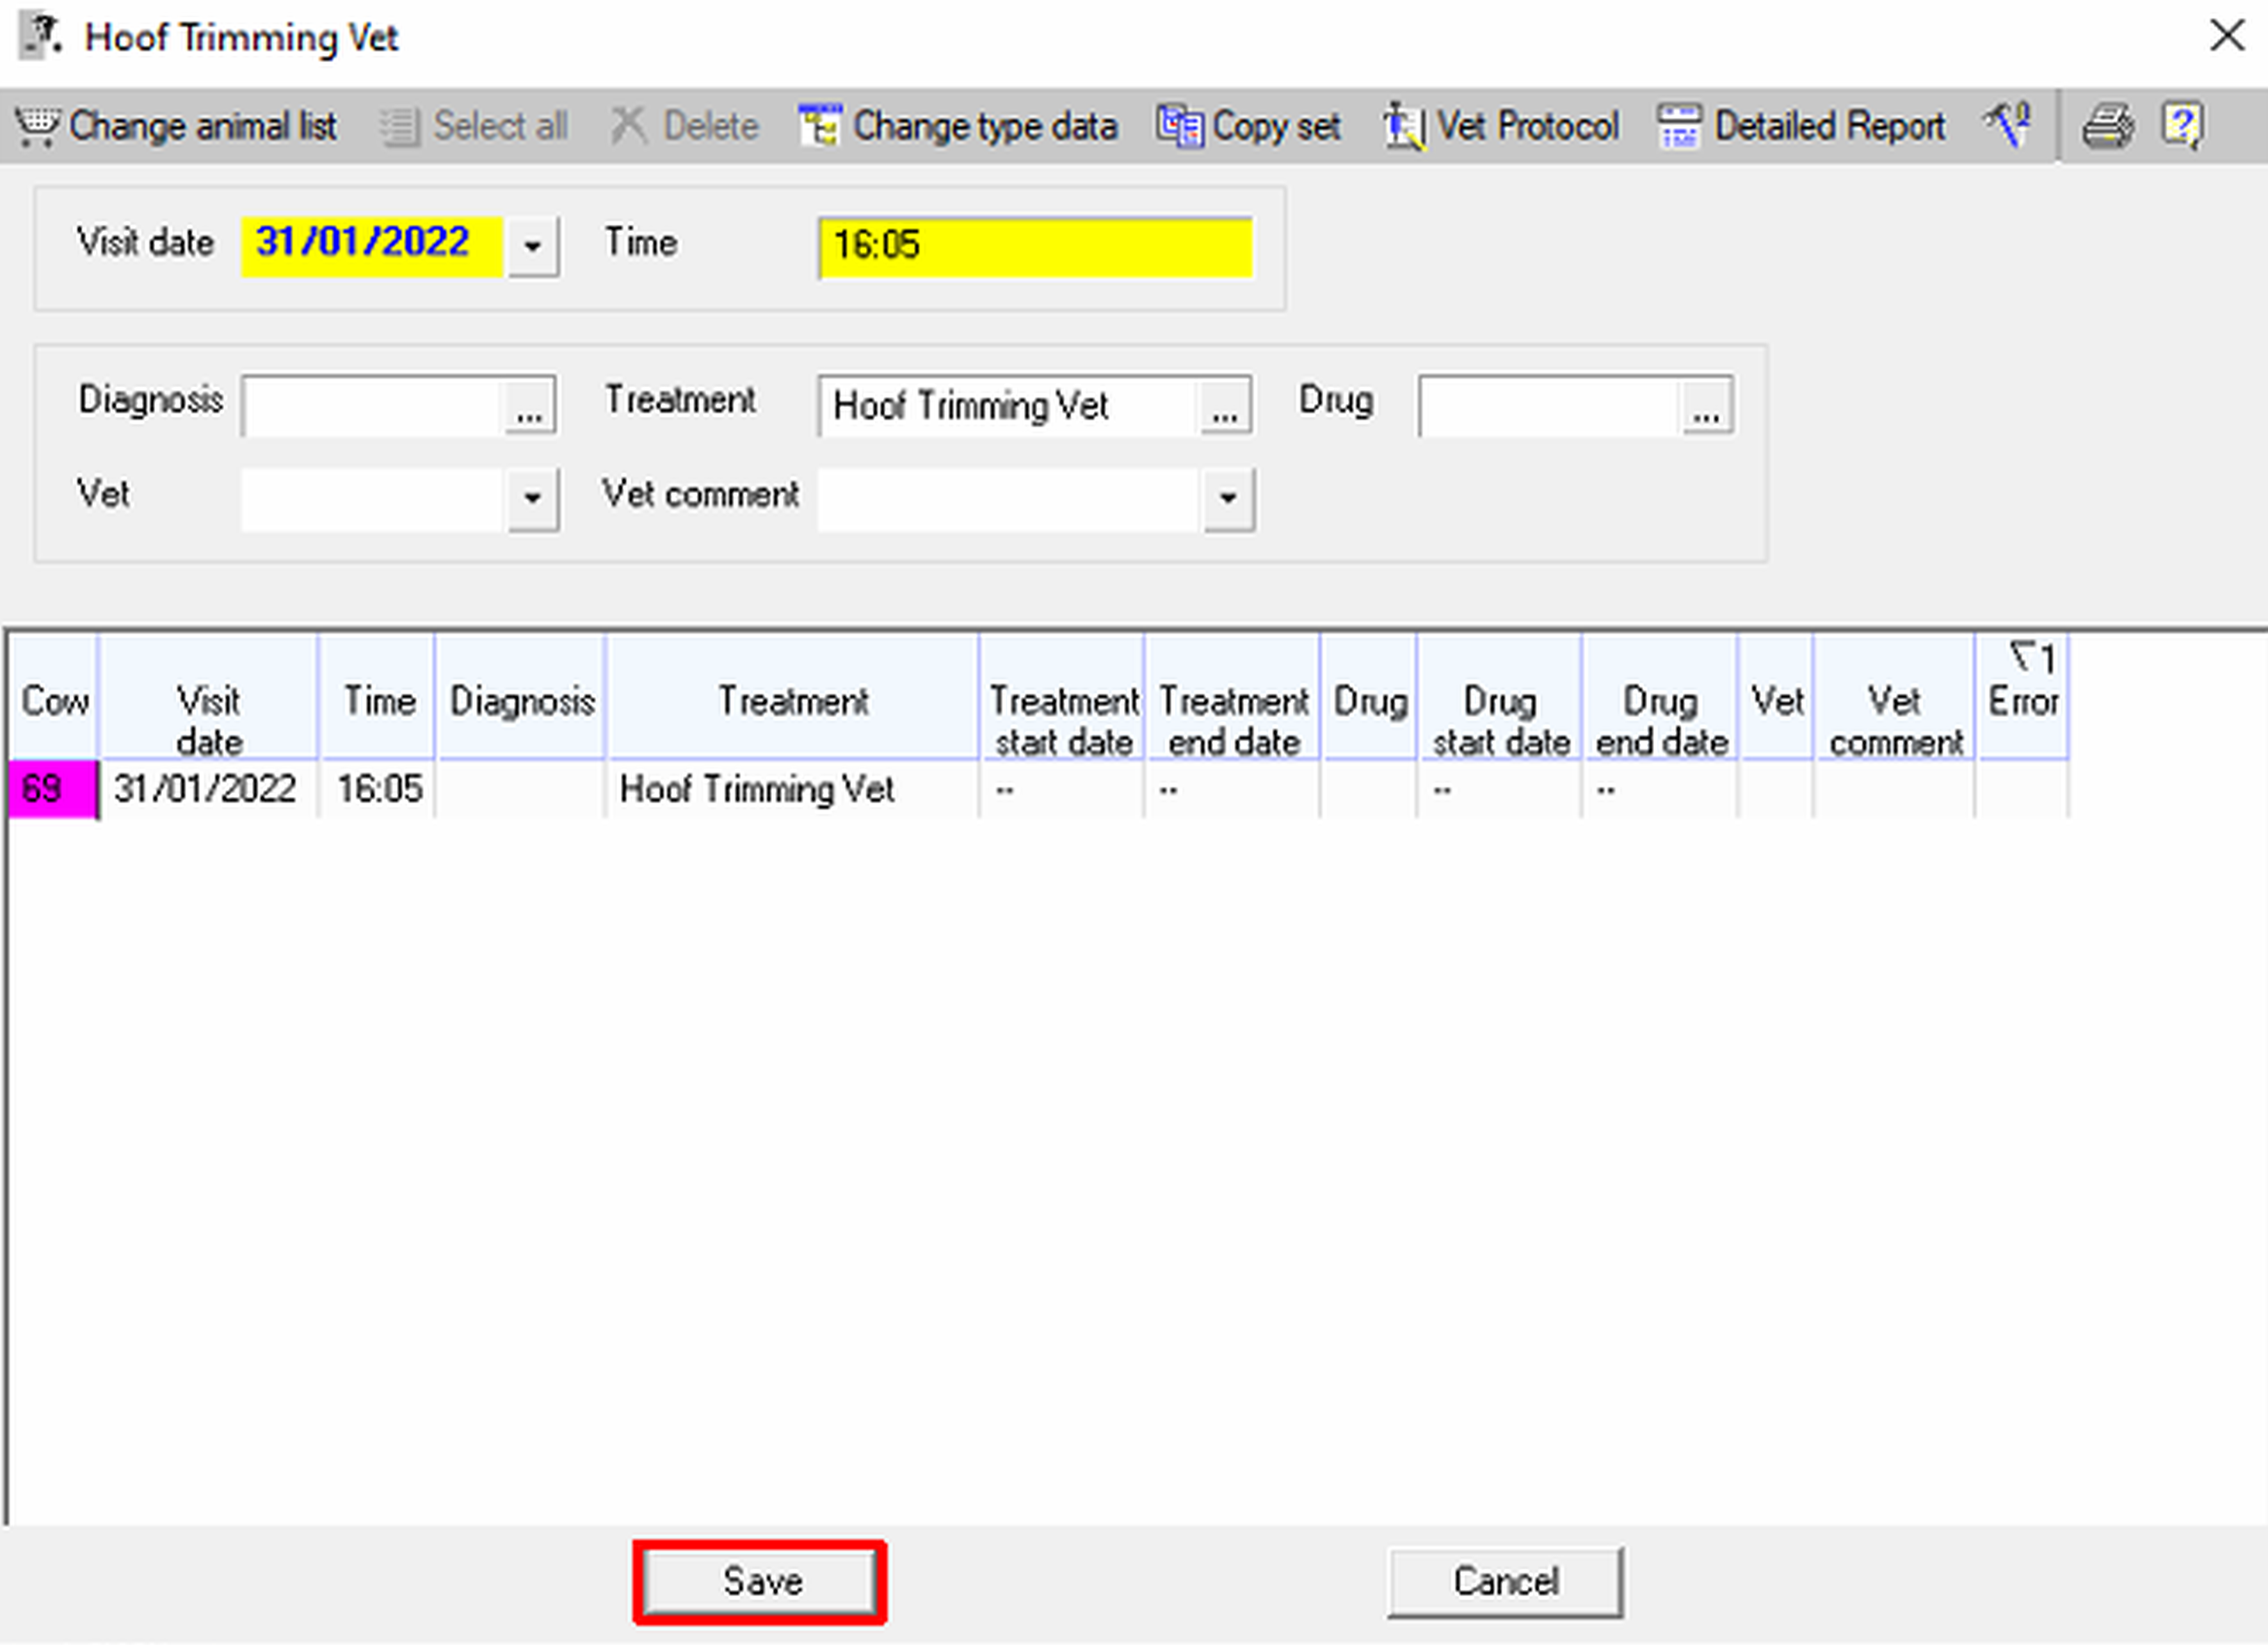Expand the Vet comment dropdown
Screen dimensions: 2268x1645
1229,498
